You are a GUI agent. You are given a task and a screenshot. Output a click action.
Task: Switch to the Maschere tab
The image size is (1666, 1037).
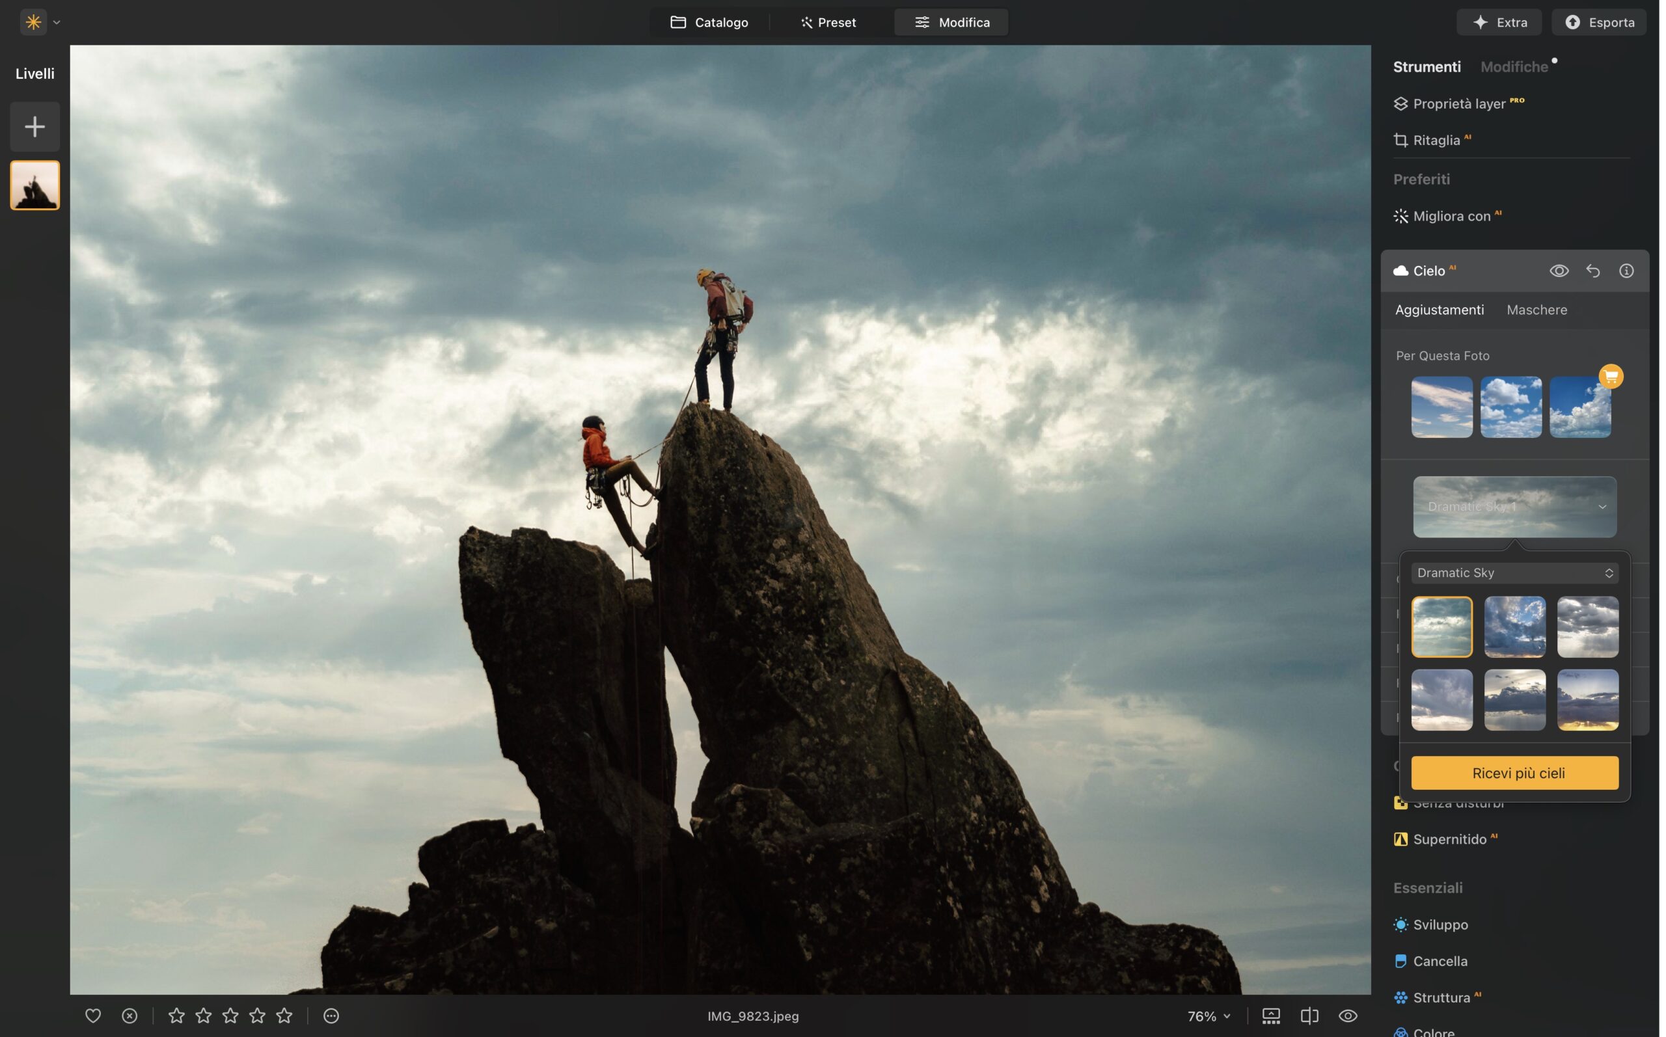point(1536,310)
